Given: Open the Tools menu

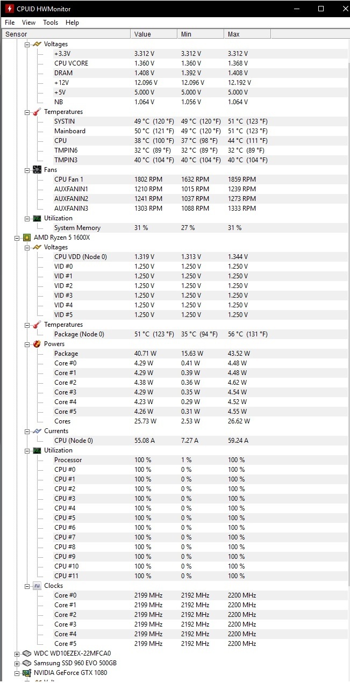Looking at the screenshot, I should pyautogui.click(x=51, y=23).
